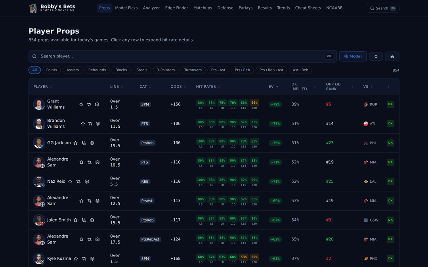This screenshot has width=428, height=267.
Task: Click layers icon in Sarr Over 10.5 row
Action: 97,163
